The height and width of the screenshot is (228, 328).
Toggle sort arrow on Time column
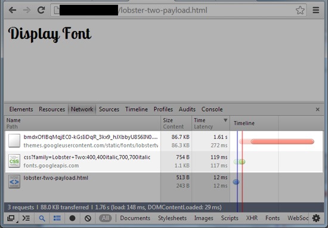225,120
